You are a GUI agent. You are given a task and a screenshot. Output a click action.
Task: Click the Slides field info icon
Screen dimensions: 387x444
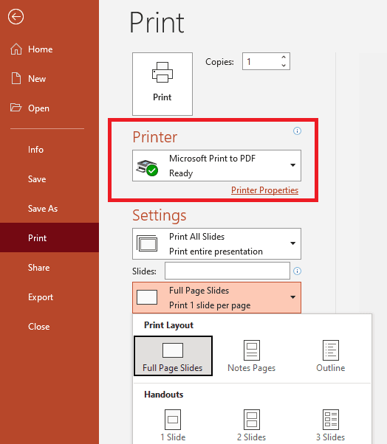pyautogui.click(x=297, y=271)
